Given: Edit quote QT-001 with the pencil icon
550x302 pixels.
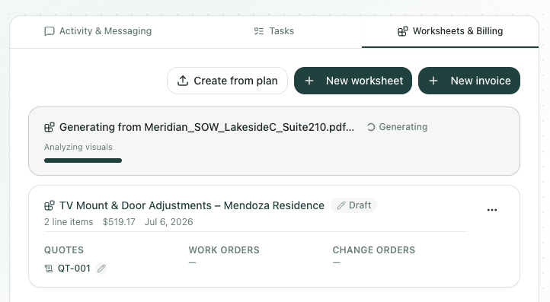Looking at the screenshot, I should coord(101,269).
